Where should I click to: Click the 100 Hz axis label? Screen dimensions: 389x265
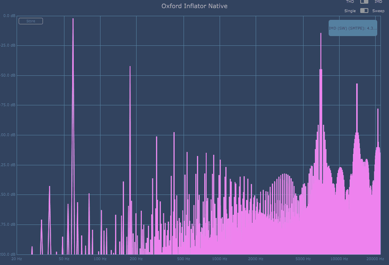point(100,259)
